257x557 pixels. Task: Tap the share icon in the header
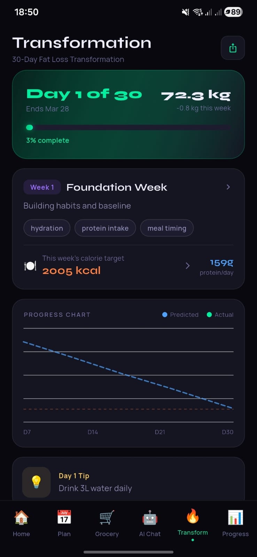tap(233, 48)
